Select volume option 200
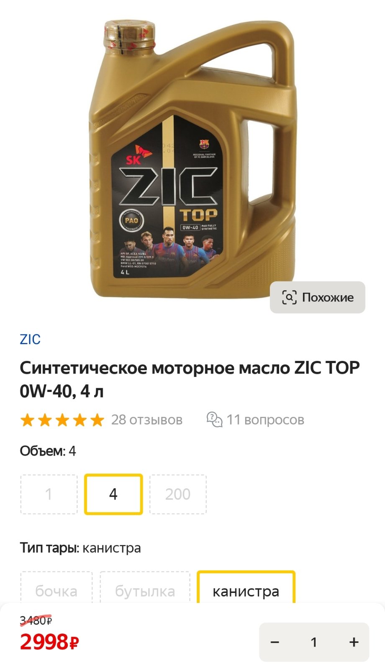Screen dimensions: 385x670 click(x=178, y=494)
